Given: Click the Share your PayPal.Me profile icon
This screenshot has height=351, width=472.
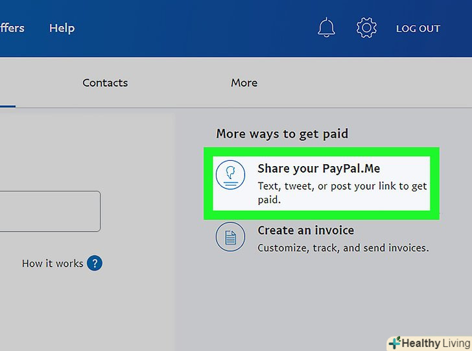Looking at the screenshot, I should pyautogui.click(x=230, y=175).
